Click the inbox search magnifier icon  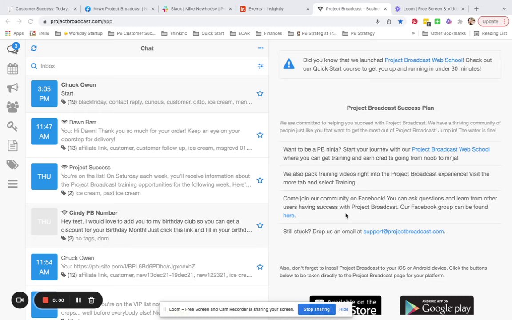tap(34, 66)
